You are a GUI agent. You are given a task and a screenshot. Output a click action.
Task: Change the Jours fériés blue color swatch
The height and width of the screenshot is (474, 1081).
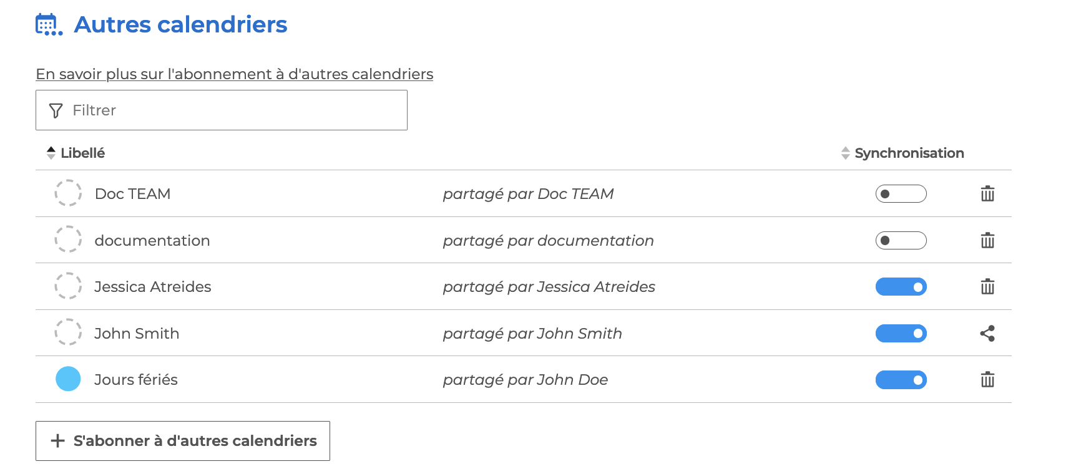68,379
